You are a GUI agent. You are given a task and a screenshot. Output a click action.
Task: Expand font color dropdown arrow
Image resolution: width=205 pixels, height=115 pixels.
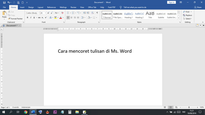63,18
